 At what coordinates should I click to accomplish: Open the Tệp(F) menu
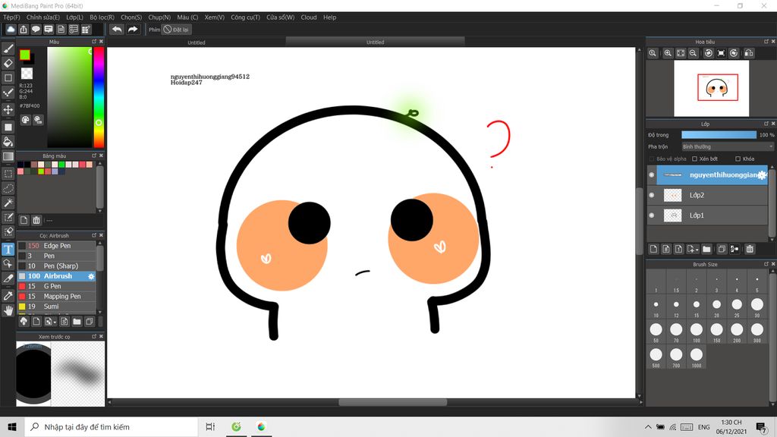(11, 17)
